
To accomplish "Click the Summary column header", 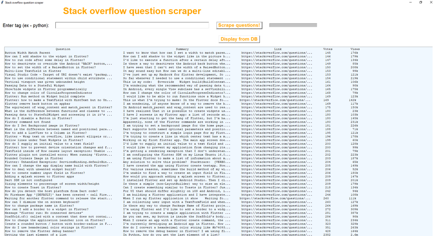I will (x=183, y=49).
